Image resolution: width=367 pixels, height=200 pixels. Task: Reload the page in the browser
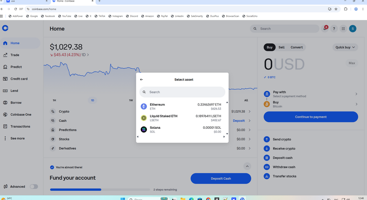coord(16,9)
